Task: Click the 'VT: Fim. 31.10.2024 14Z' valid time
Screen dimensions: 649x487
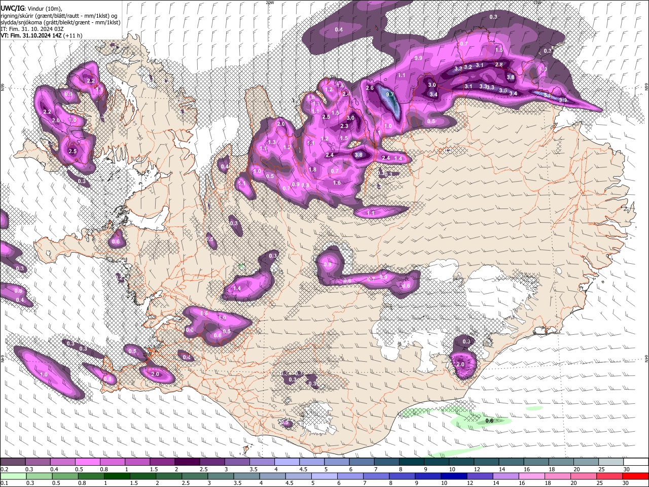Action: pyautogui.click(x=31, y=36)
